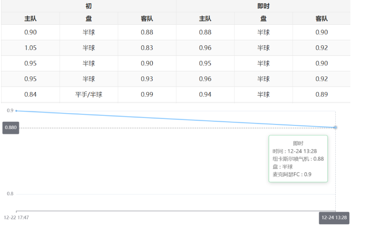The width and height of the screenshot is (371, 232).
Task: Click the 即时 odds tooltip box
Action: (x=298, y=159)
